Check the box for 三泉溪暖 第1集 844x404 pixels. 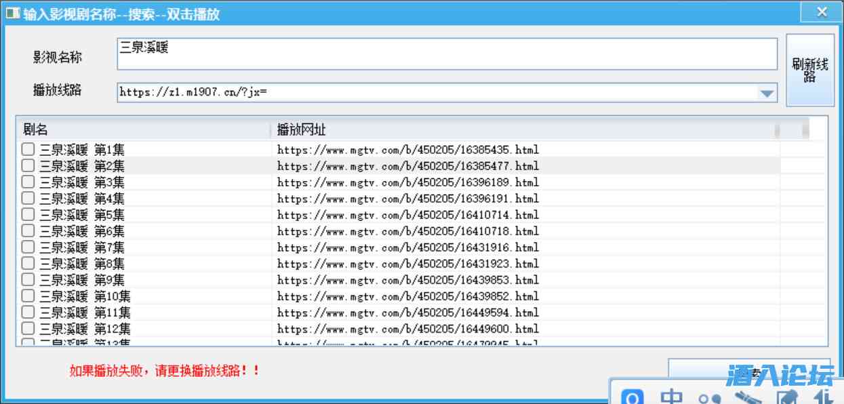28,150
